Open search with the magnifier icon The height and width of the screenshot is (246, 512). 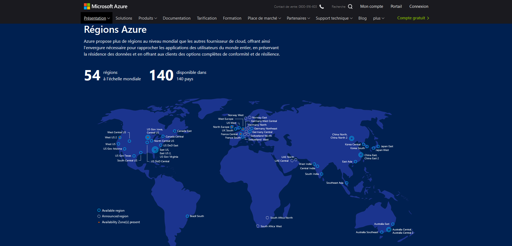pyautogui.click(x=350, y=6)
